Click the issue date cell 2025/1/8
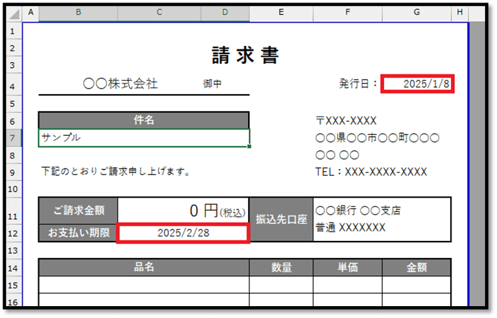Screen dimensions: 497x318 (417, 84)
